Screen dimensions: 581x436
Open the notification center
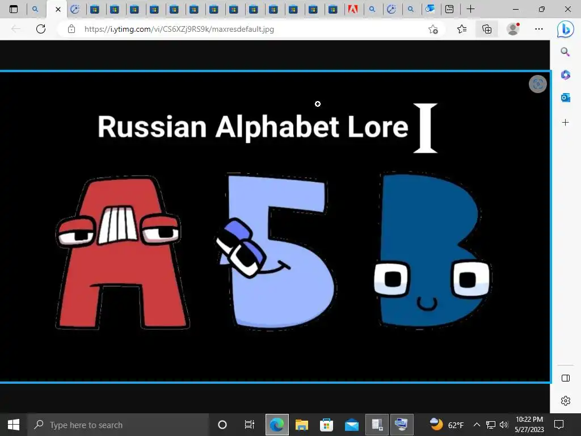tap(559, 425)
